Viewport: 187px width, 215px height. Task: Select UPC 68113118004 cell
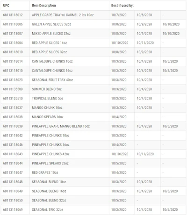(x=15, y=43)
